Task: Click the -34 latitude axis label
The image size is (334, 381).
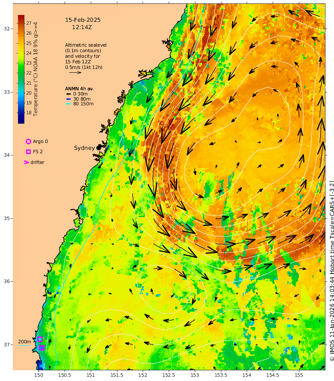Action: click(x=6, y=155)
